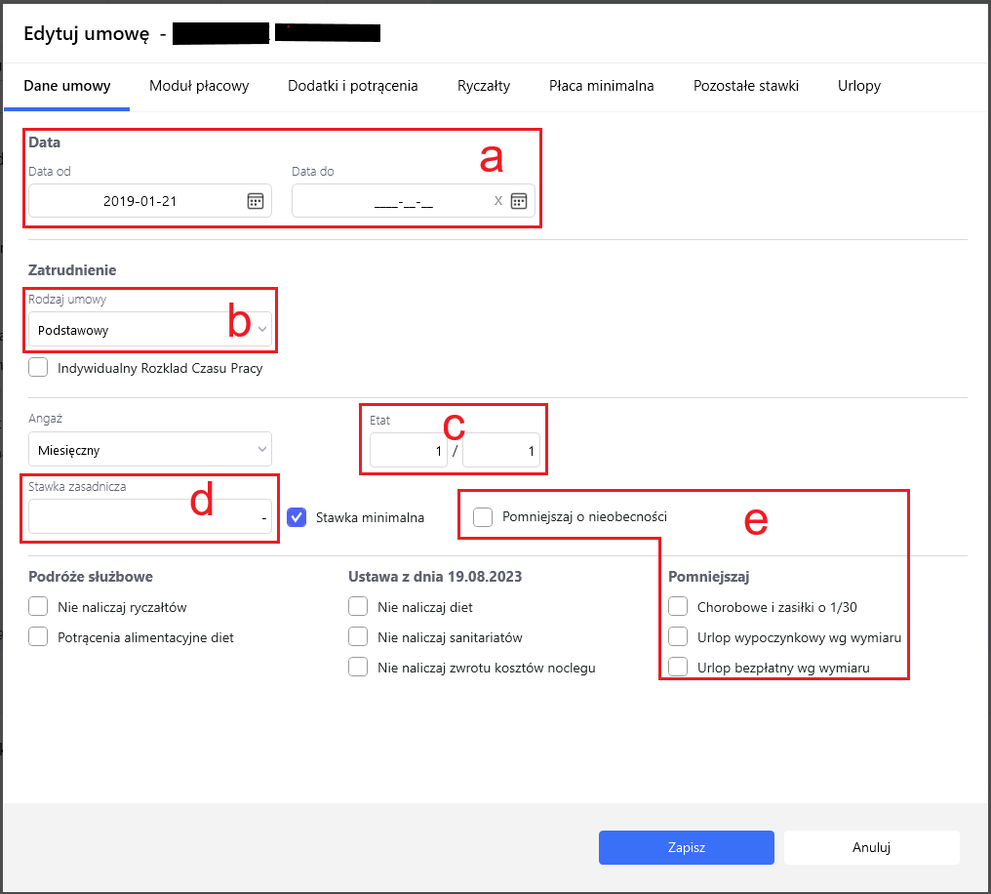
Task: Go to the Urlopy tab
Action: coord(858,86)
